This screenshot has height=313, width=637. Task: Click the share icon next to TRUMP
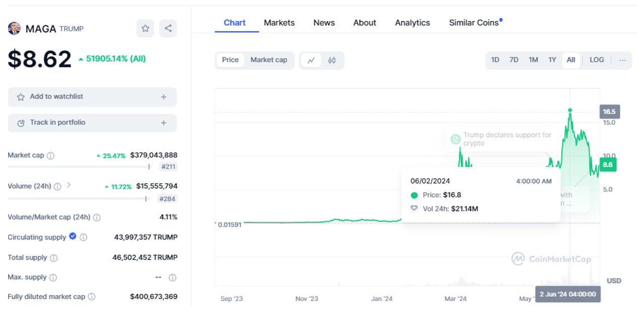tap(168, 29)
